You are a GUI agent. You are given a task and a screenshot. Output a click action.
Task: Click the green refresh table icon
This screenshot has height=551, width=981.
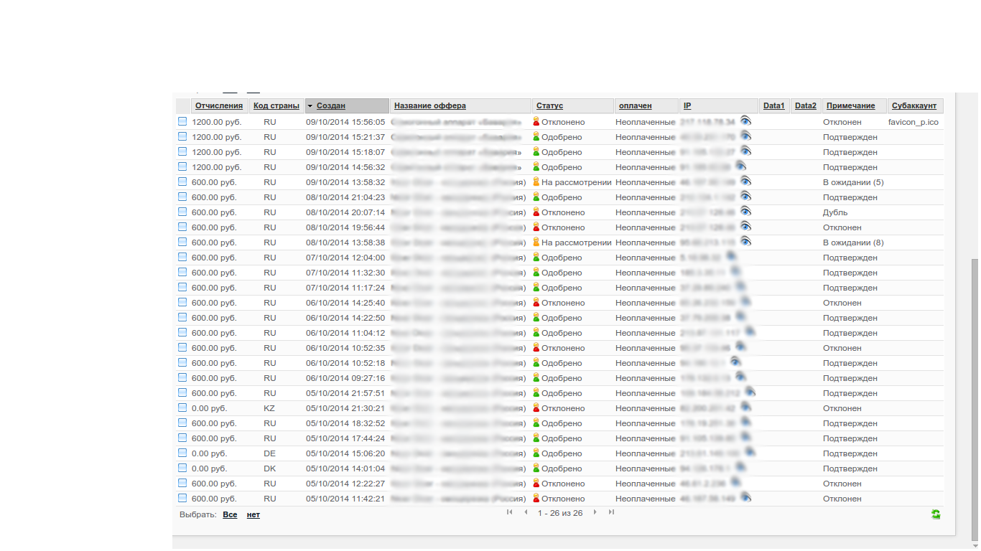pos(936,514)
